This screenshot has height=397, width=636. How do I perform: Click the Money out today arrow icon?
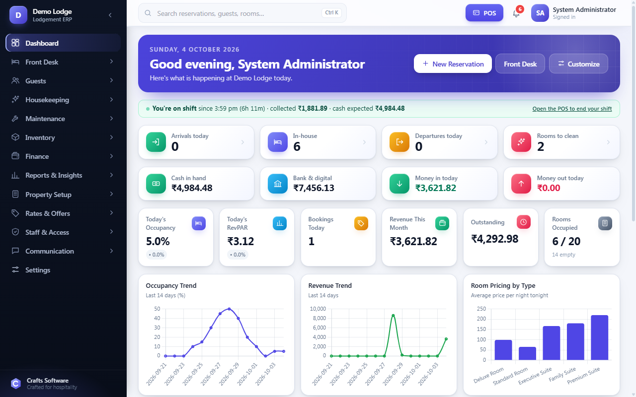coord(521,184)
